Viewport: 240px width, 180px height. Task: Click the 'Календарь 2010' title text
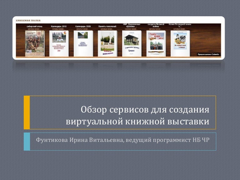(59, 27)
